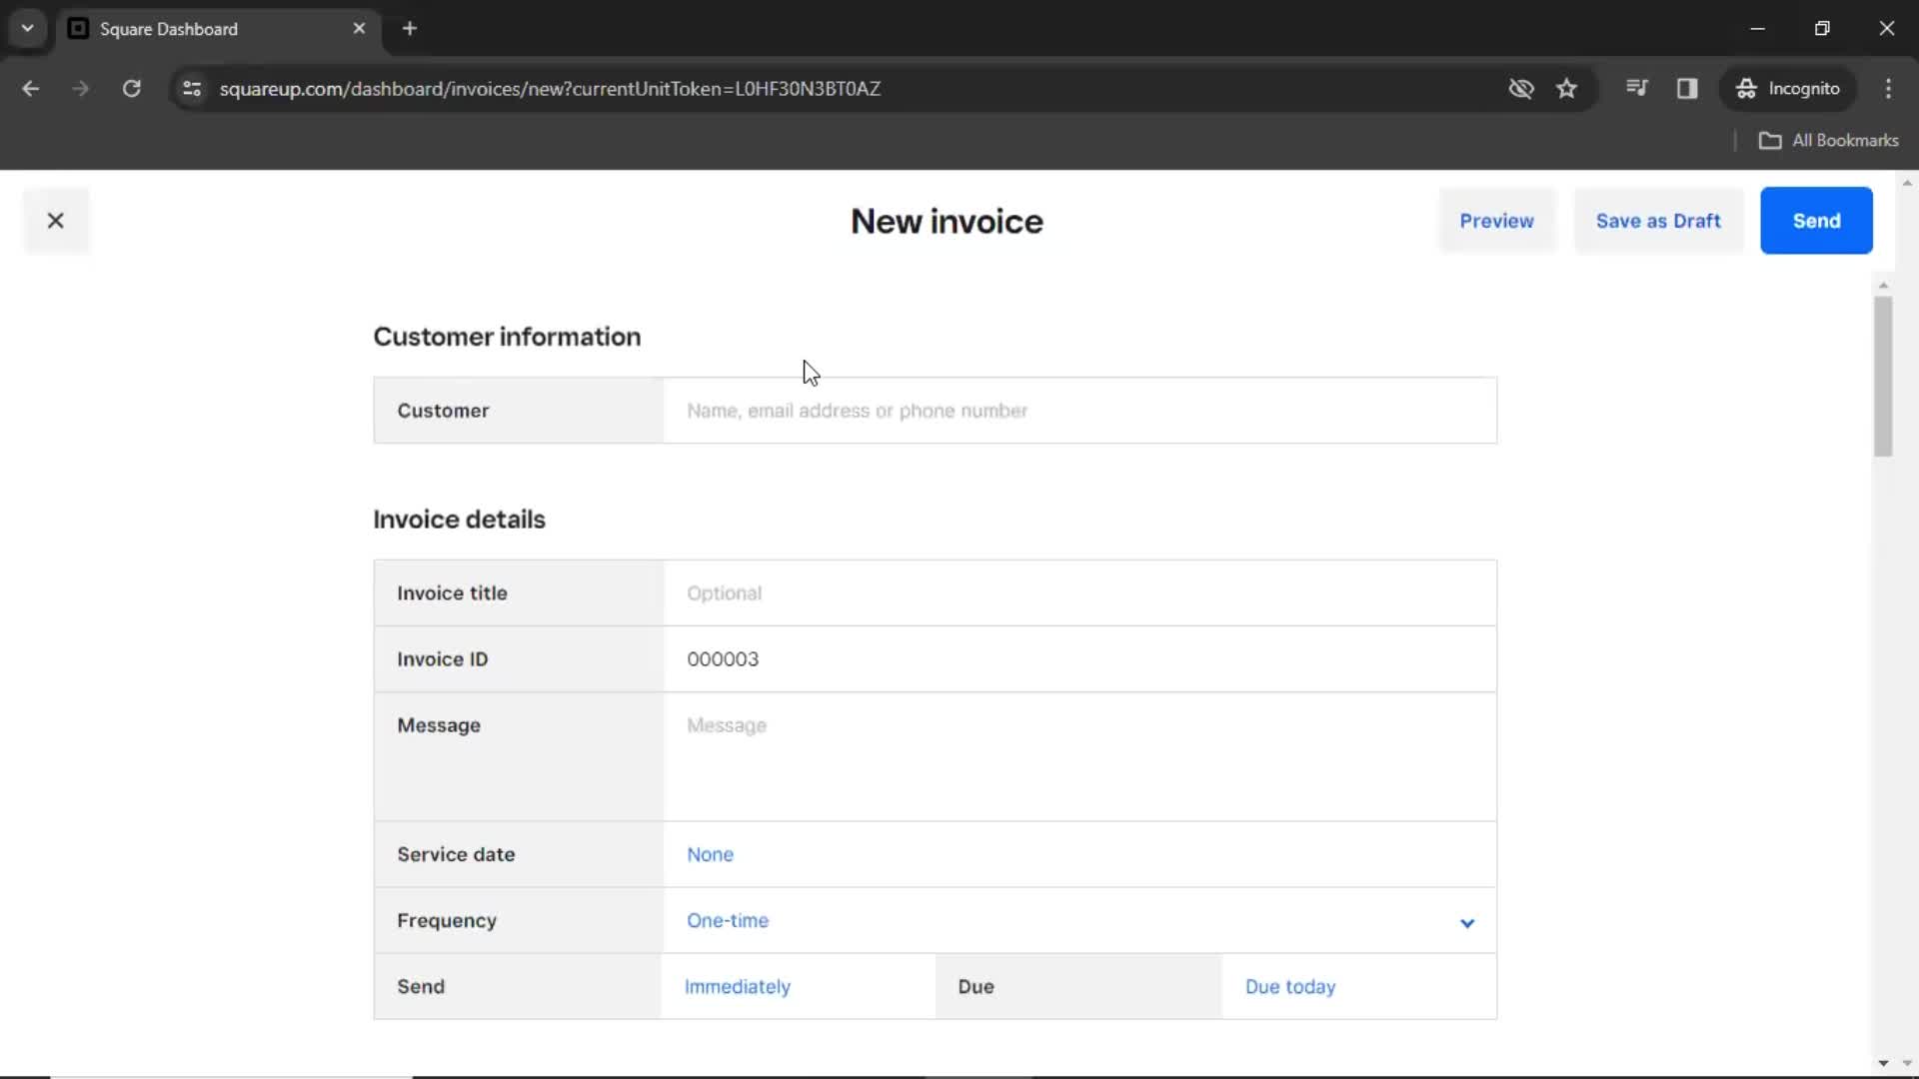
Task: Click the Save as Draft button
Action: [x=1658, y=220]
